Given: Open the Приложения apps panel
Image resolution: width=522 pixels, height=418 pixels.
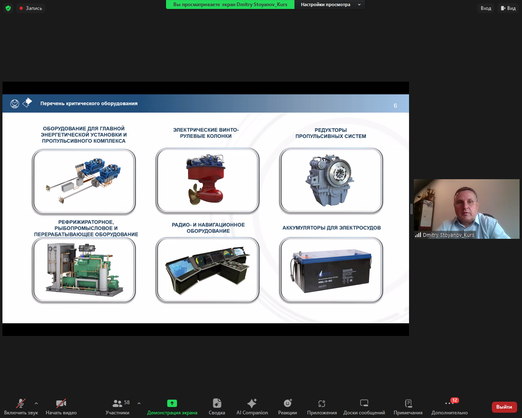Looking at the screenshot, I should (322, 407).
